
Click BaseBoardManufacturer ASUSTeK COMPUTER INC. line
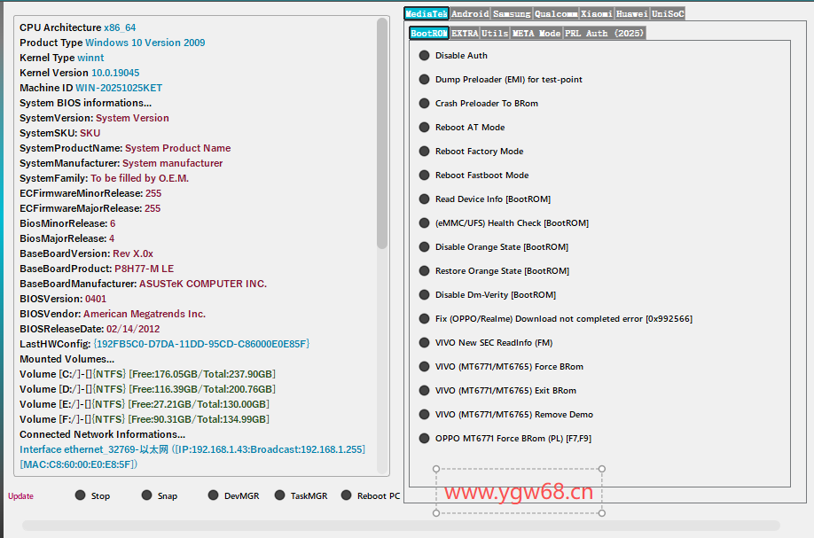(144, 284)
